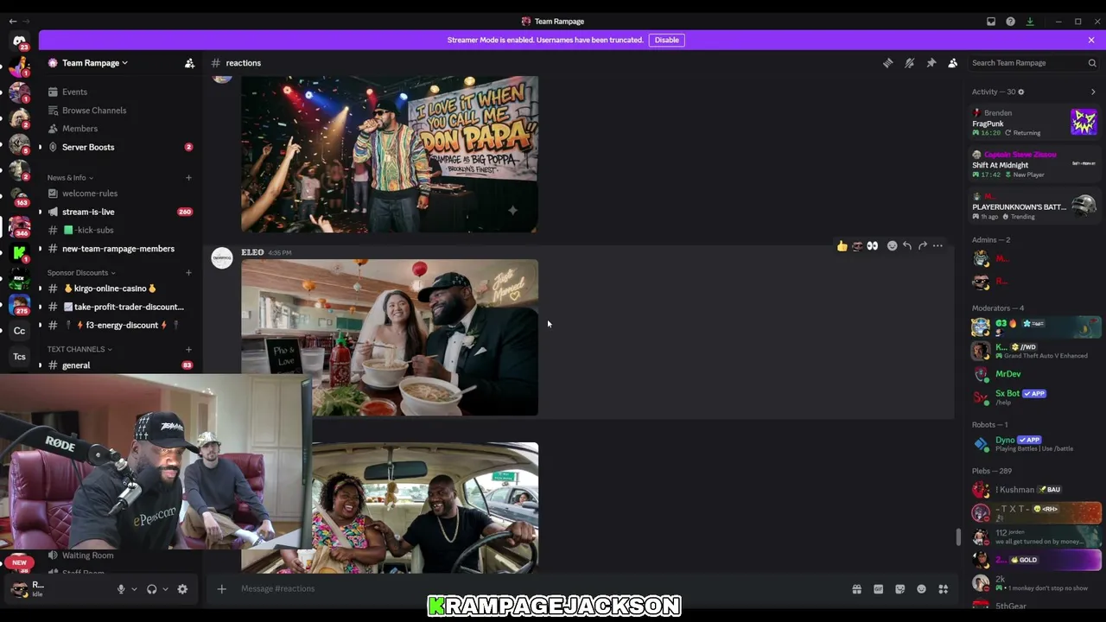Open the Threads icon in channel header

click(887, 63)
